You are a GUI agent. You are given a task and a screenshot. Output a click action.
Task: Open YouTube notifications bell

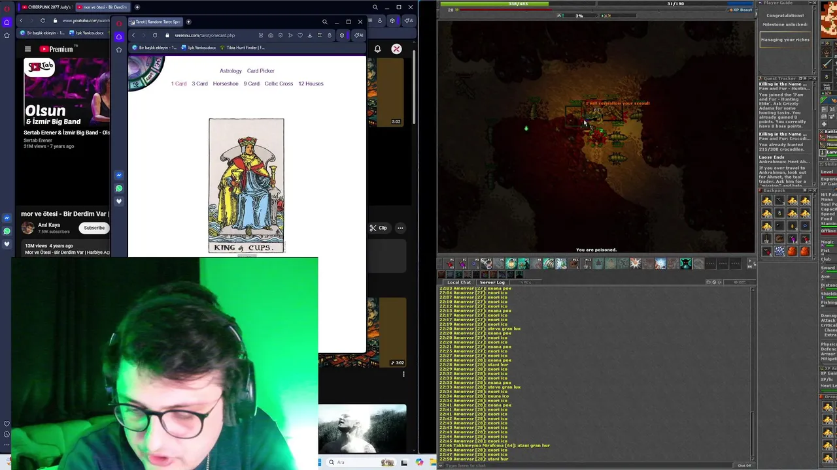point(377,49)
